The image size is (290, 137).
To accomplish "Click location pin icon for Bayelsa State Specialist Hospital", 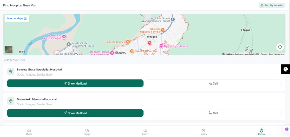I will [11, 71].
